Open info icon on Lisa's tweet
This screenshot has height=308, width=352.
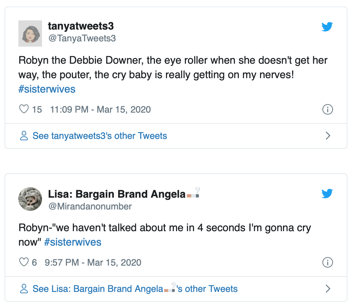pyautogui.click(x=327, y=262)
